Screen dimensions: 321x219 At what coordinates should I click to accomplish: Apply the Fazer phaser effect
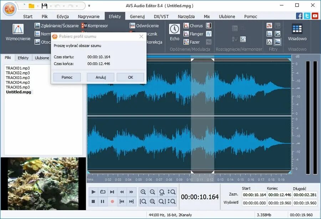[192, 42]
